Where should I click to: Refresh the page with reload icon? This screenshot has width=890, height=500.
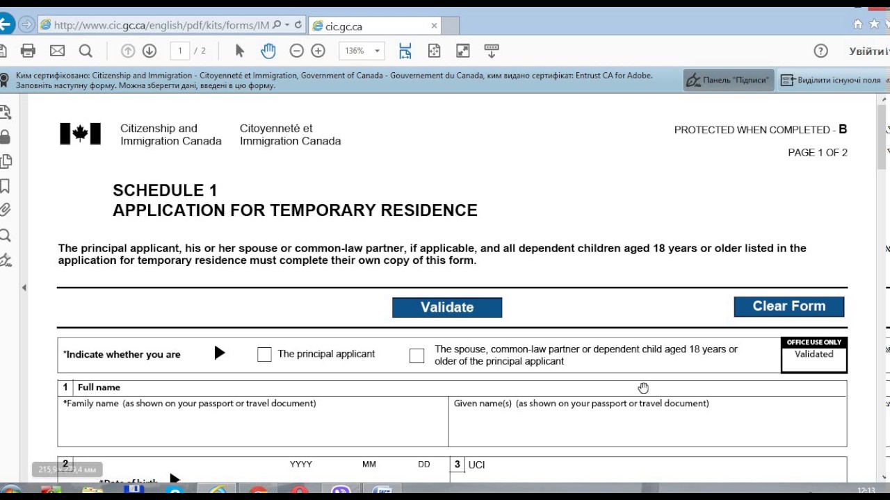pos(298,25)
